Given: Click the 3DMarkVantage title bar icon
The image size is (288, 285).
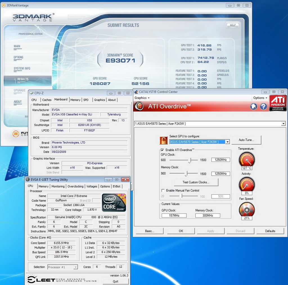Looking at the screenshot, I should 4,5.
